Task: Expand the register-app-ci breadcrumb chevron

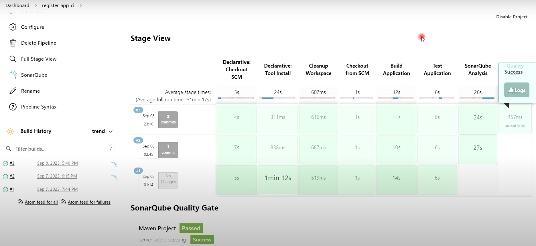Action: 81,5
